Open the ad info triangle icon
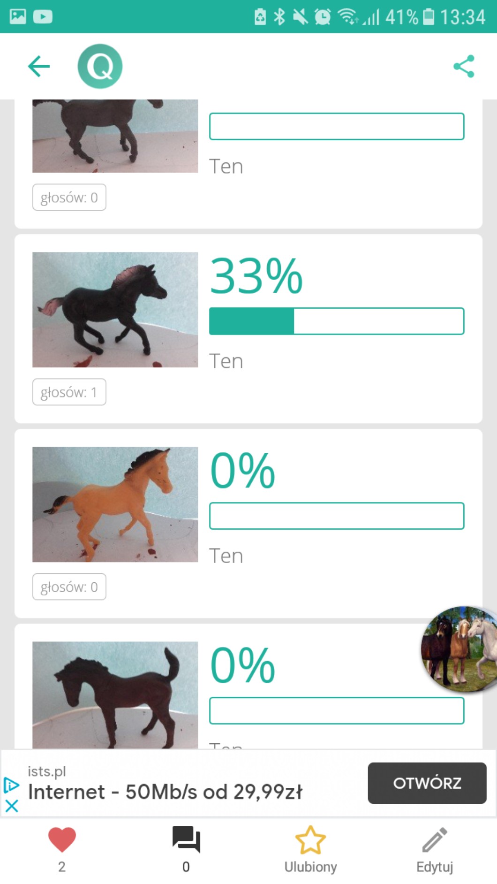497x884 pixels. point(11,785)
